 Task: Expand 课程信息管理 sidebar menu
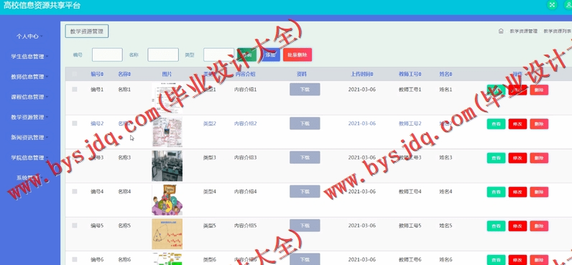point(29,97)
